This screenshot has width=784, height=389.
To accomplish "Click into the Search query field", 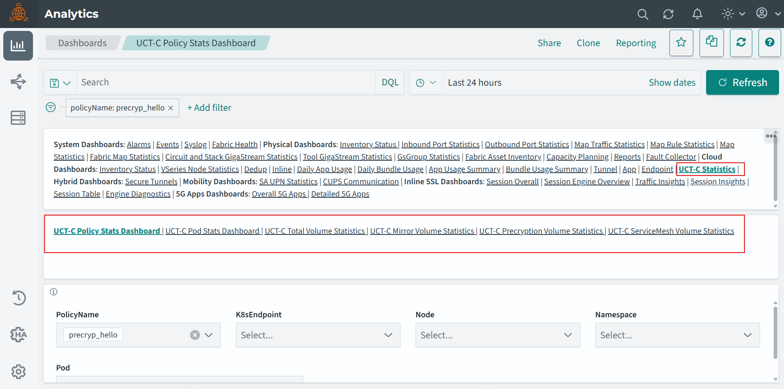I will 226,82.
